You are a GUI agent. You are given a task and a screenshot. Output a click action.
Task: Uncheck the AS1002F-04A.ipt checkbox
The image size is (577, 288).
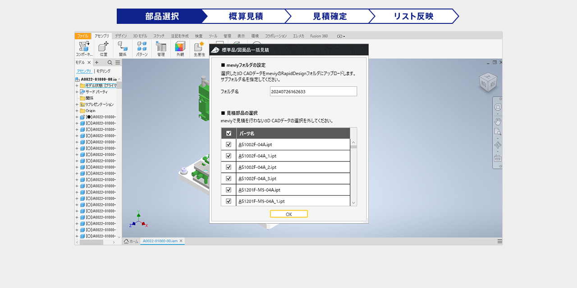[229, 144]
